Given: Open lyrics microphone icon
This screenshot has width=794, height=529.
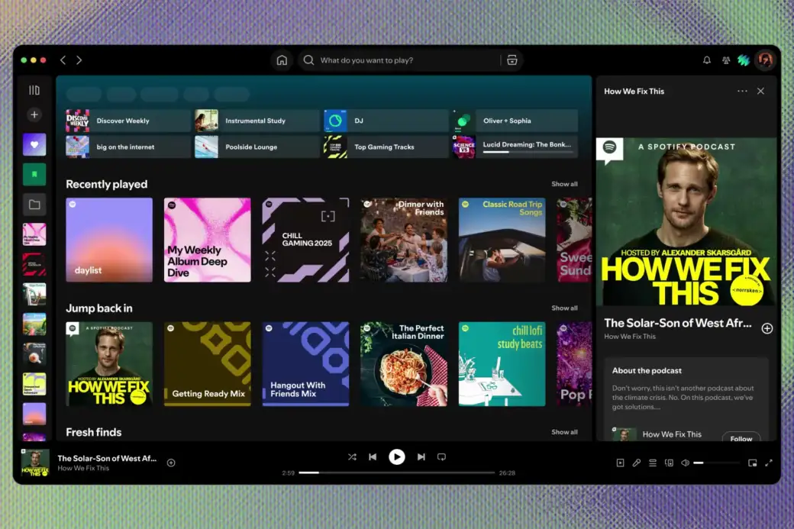Looking at the screenshot, I should (x=637, y=463).
